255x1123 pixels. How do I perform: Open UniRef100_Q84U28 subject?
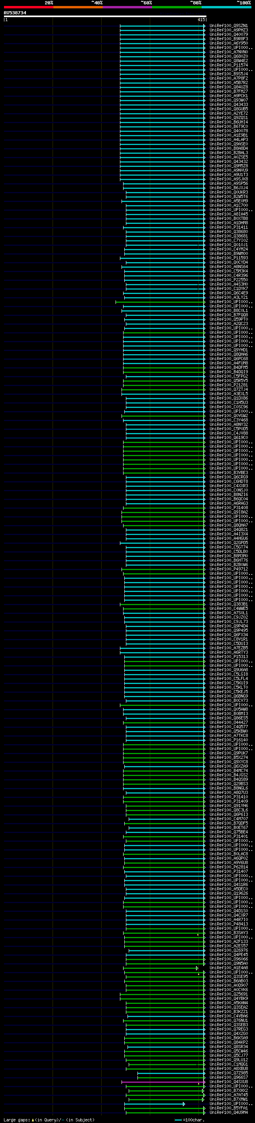tap(228, 87)
